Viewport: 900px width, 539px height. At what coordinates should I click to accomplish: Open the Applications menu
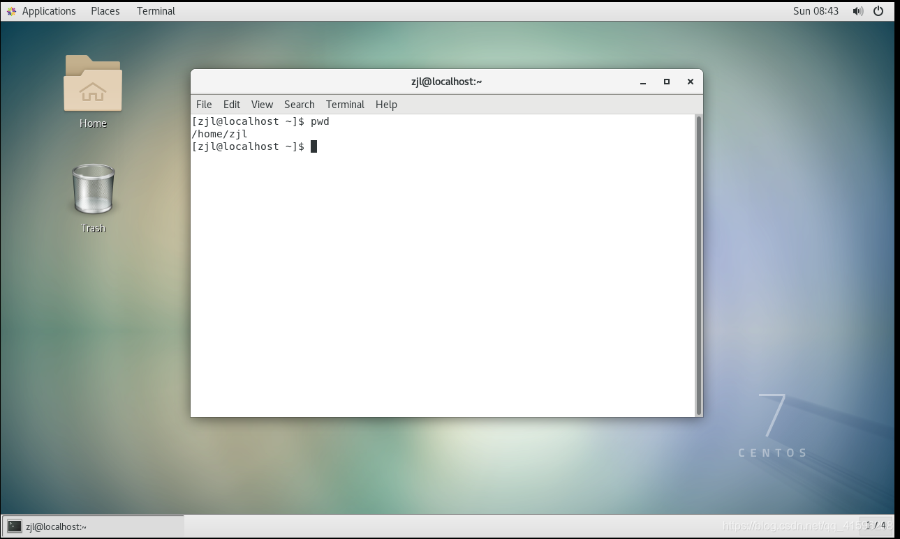coord(49,11)
